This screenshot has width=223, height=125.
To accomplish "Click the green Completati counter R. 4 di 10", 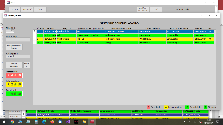I will pyautogui.click(x=14, y=94).
